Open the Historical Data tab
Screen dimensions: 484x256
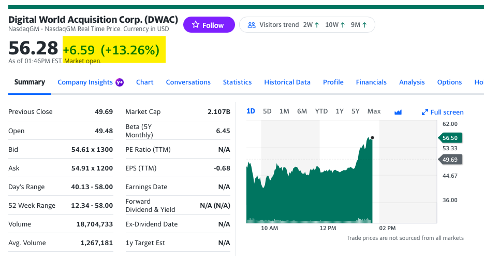[287, 82]
